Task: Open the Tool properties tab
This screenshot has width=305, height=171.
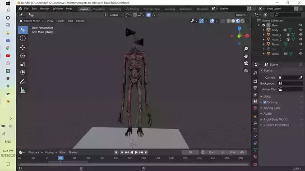Action: [x=255, y=73]
